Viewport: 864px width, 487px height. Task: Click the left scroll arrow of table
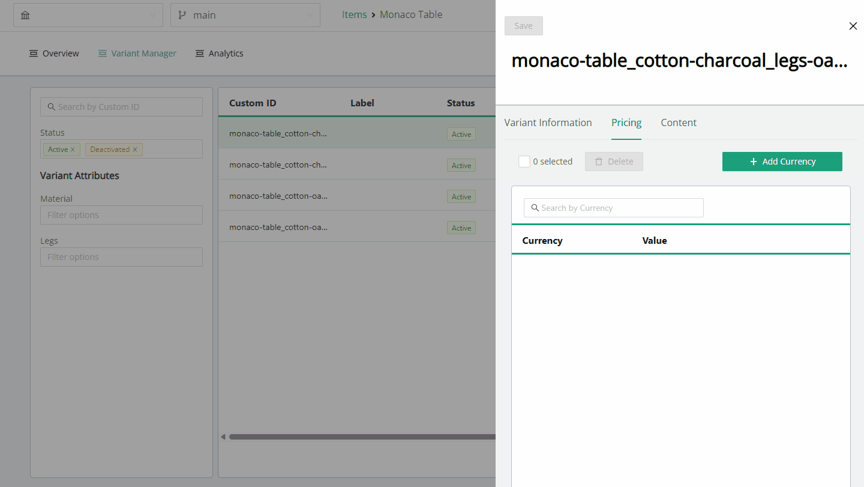[x=224, y=437]
